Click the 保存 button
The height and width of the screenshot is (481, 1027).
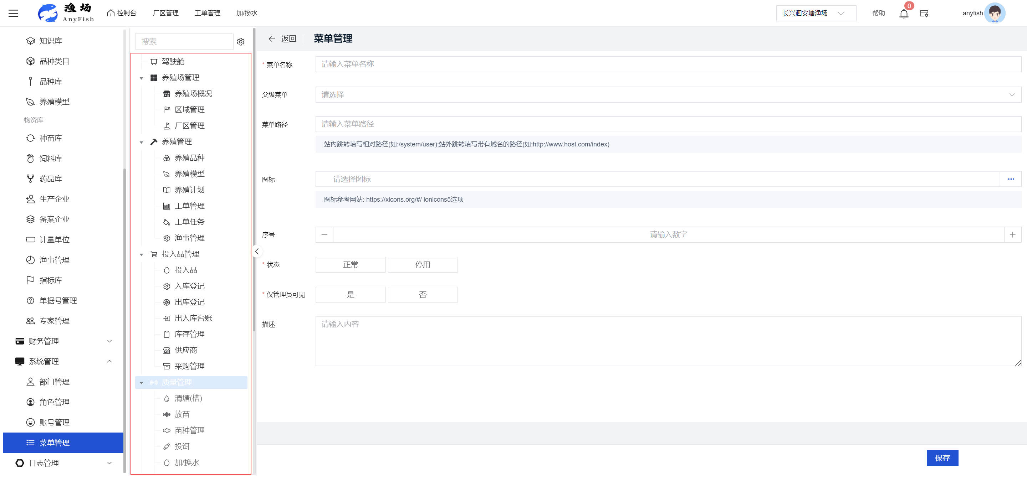pyautogui.click(x=942, y=458)
